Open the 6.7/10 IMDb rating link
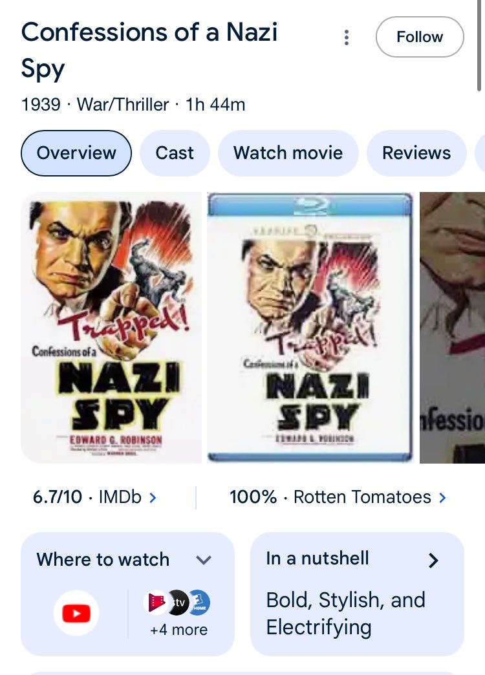485x675 pixels. [88, 497]
